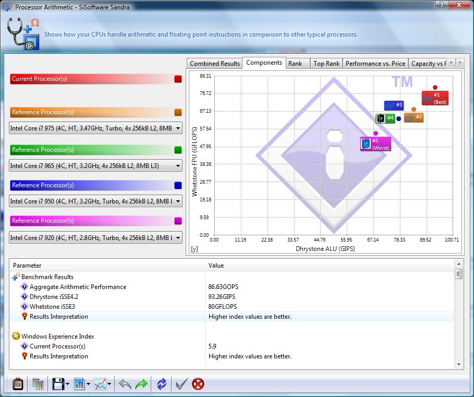474x397 pixels.
Task: Click the bar chart view toolbar icon
Action: [x=80, y=384]
